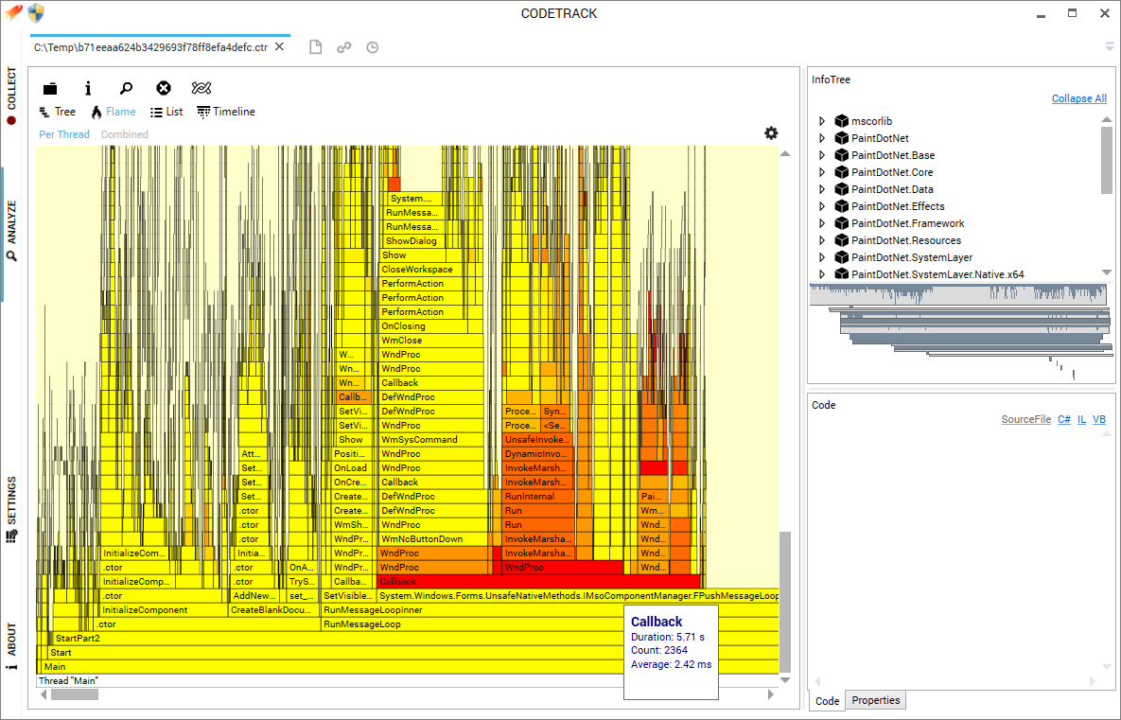Expand the PaintDotNet.SystemLayer node arrow
Screen dimensions: 1121x720
[822, 257]
